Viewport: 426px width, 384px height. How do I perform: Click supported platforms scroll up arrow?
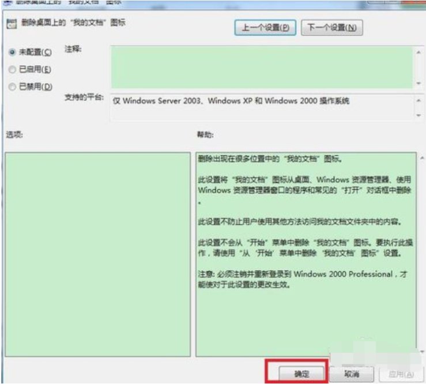419,100
